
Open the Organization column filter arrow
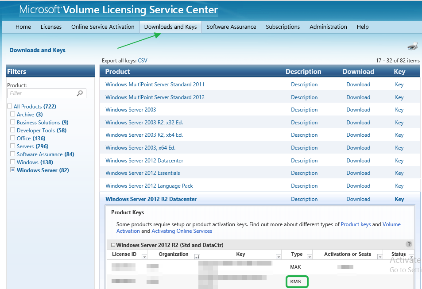[x=197, y=257]
